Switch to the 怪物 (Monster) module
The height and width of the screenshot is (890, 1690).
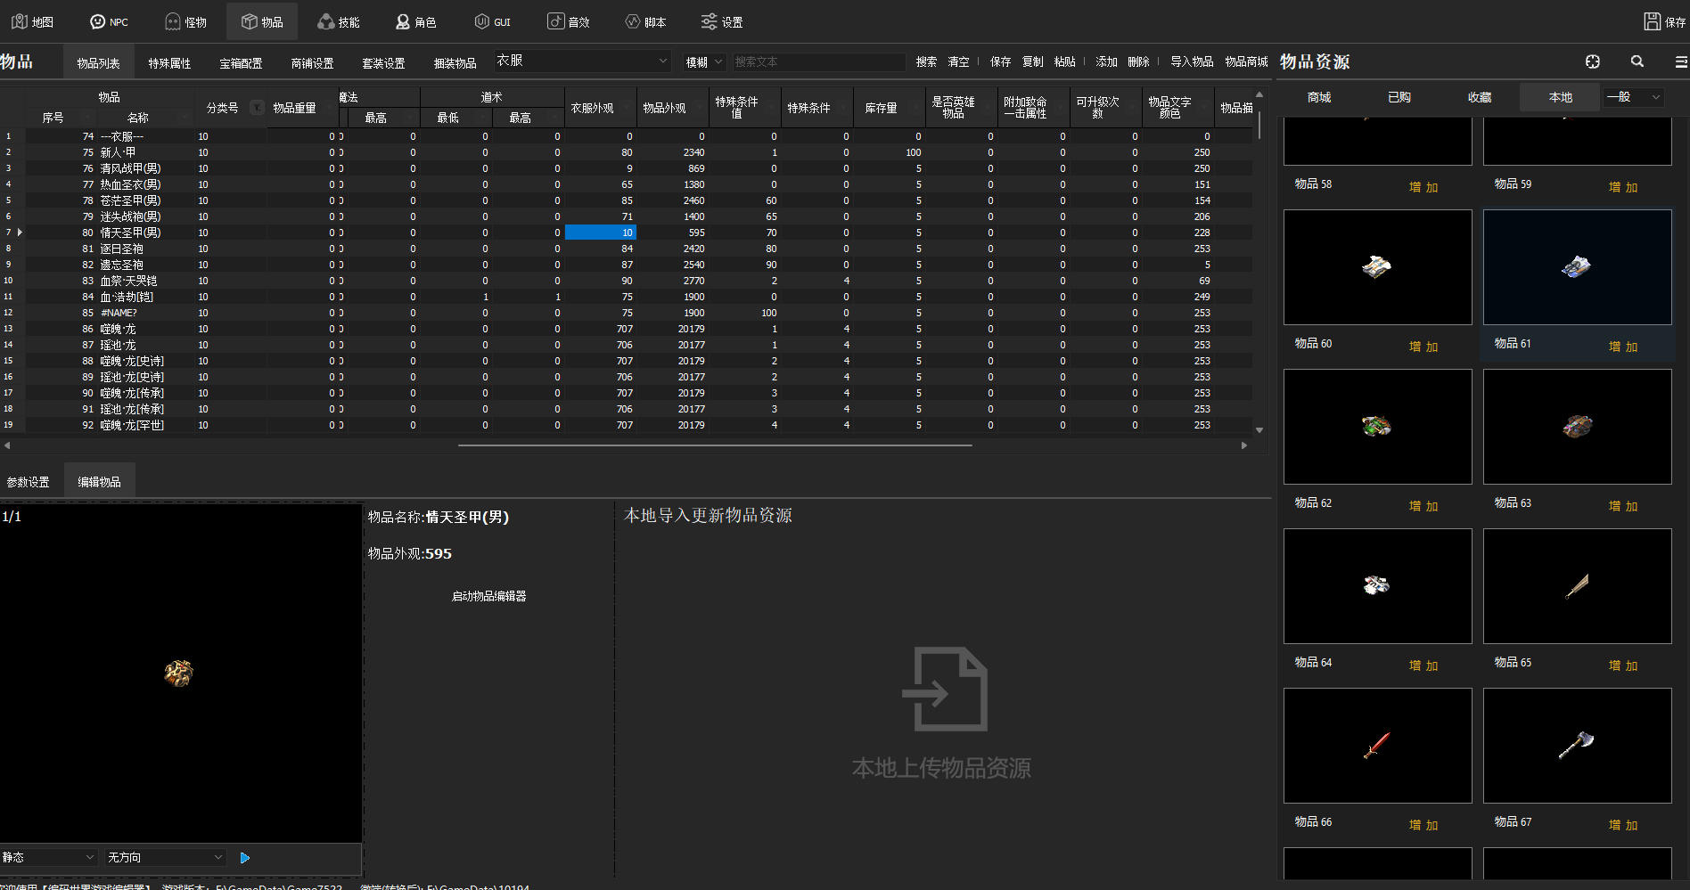[185, 21]
